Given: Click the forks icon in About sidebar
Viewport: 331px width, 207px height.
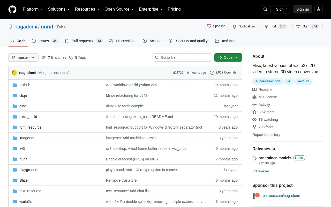Looking at the screenshot, I should [254, 127].
